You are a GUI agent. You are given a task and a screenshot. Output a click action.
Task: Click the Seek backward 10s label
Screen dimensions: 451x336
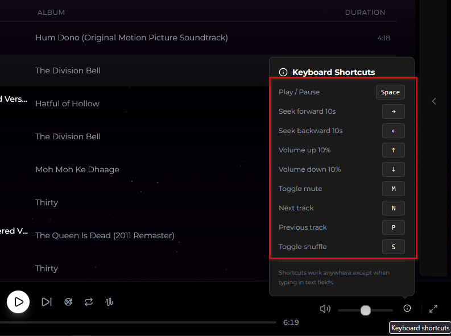(x=311, y=131)
